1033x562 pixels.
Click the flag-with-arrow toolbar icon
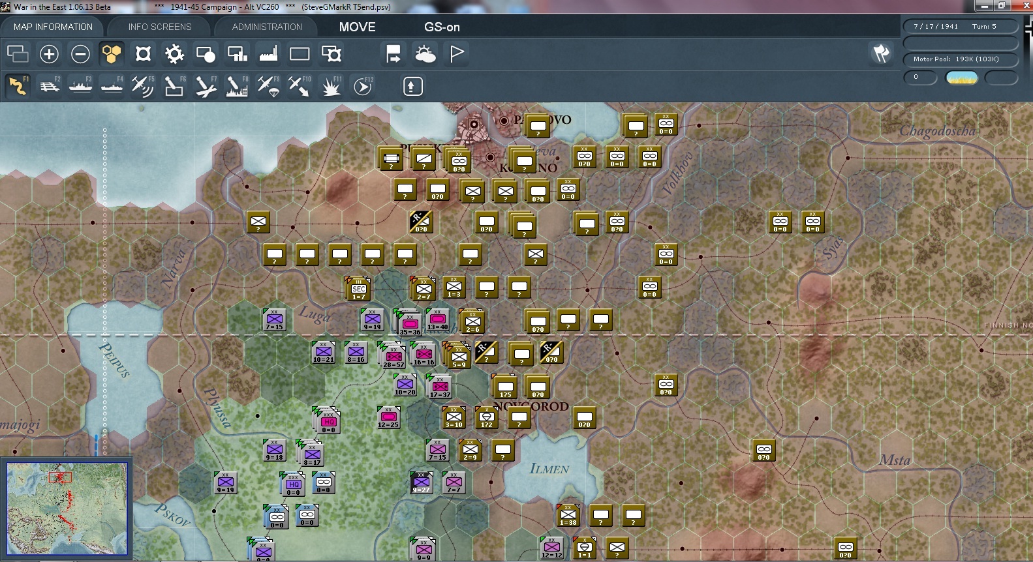393,53
